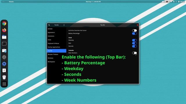Open the Files manager in dock

point(4,37)
